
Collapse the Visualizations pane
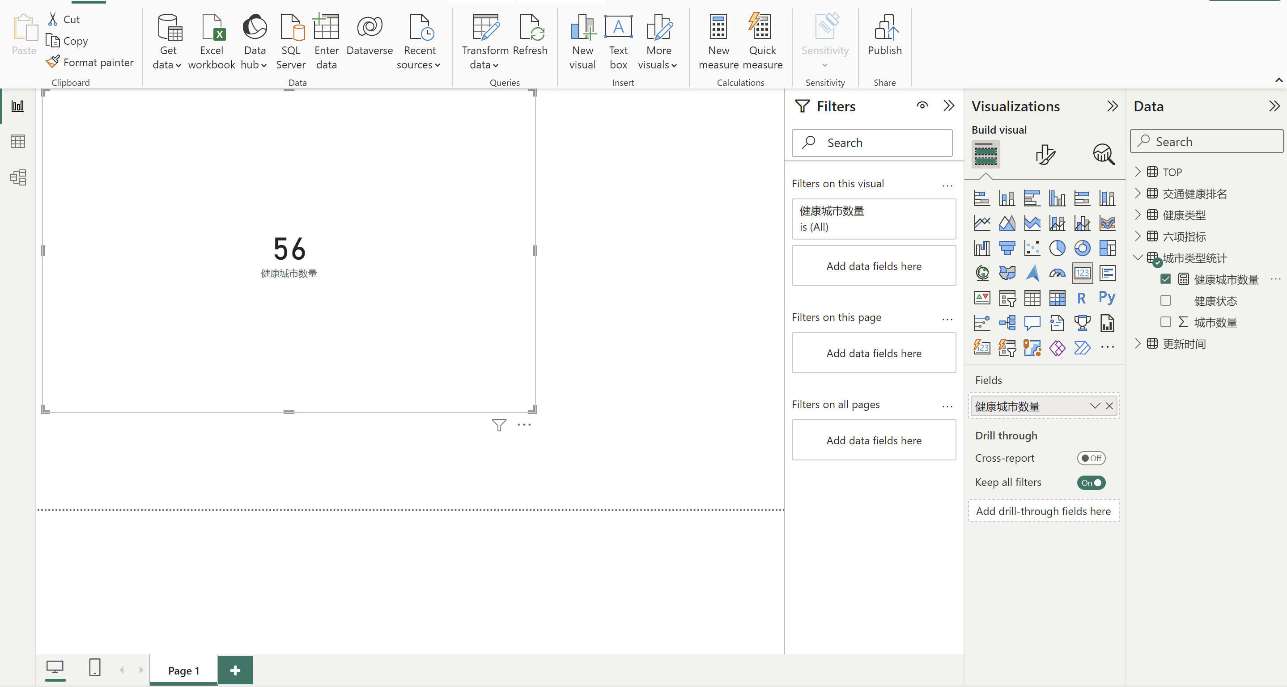coord(1112,106)
